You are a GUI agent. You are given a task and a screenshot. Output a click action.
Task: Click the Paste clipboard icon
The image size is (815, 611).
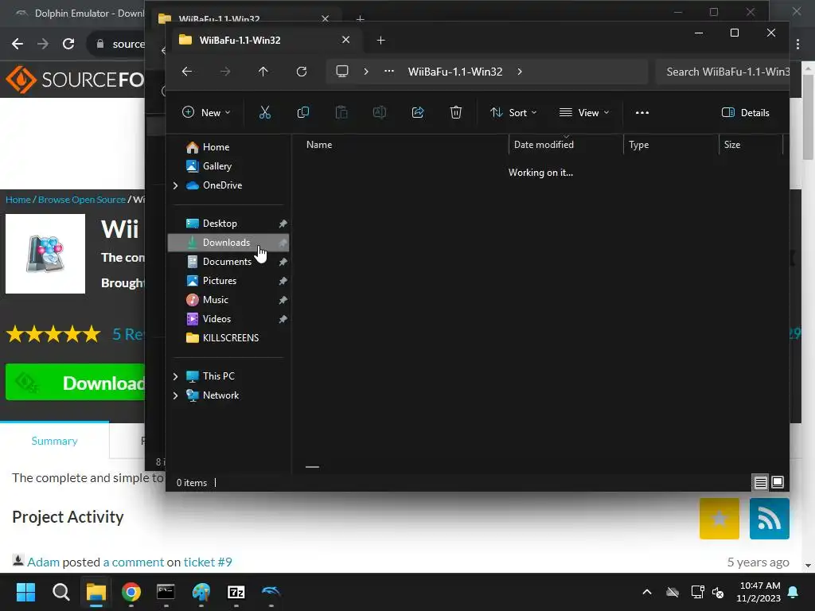click(341, 112)
